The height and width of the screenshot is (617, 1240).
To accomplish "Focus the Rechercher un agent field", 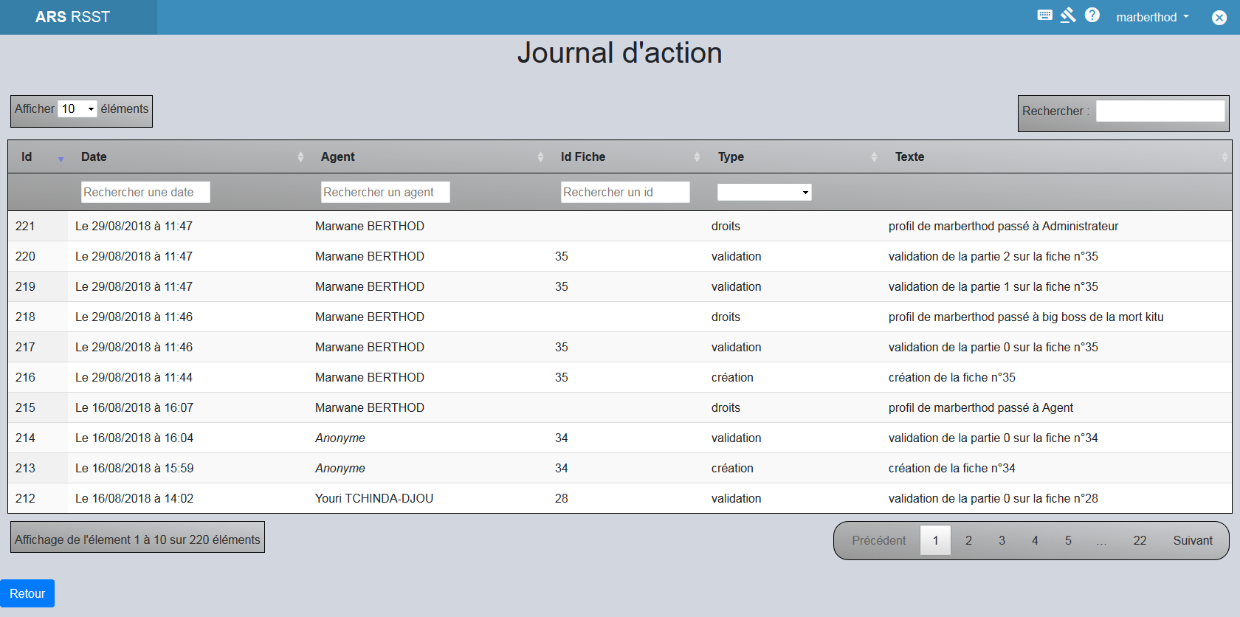I will 385,192.
